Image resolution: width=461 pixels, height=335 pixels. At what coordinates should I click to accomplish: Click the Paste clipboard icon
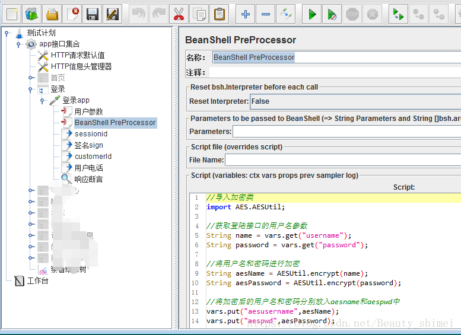219,14
